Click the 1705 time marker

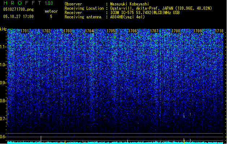(x=111, y=31)
